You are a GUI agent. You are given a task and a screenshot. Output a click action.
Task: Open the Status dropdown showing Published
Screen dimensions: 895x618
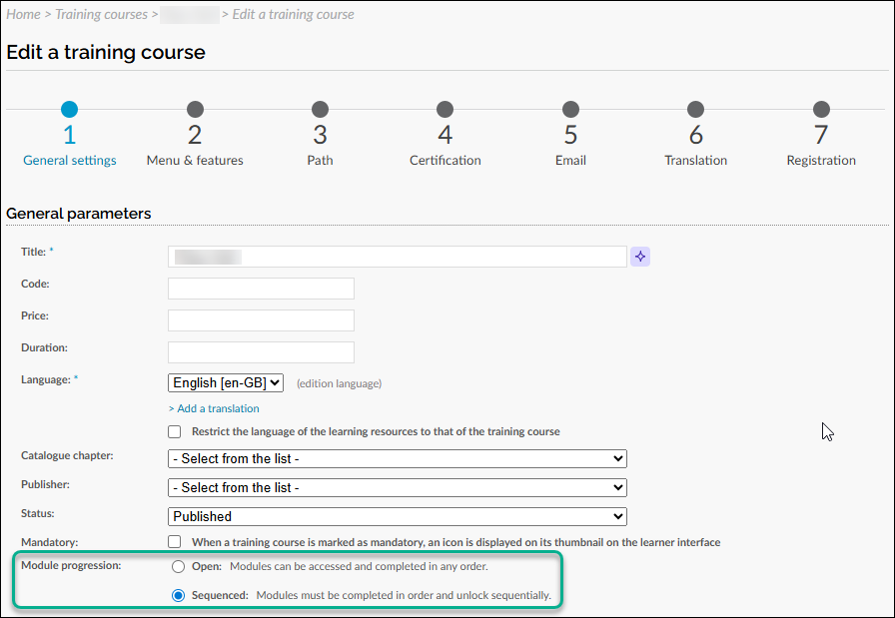397,515
